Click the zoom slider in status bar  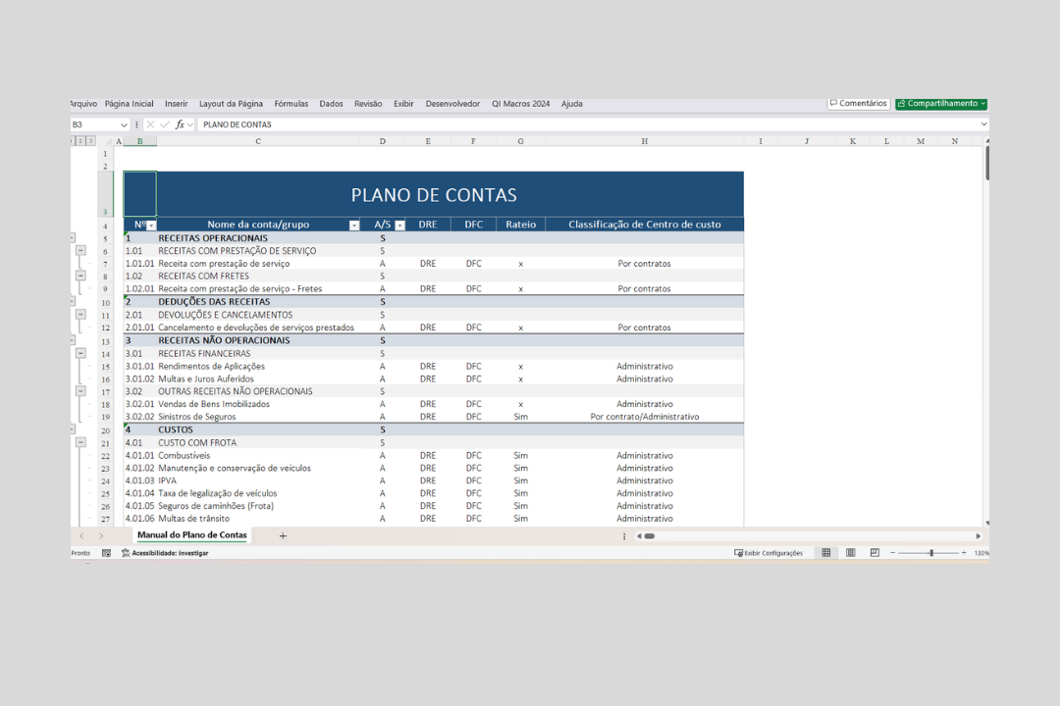930,553
